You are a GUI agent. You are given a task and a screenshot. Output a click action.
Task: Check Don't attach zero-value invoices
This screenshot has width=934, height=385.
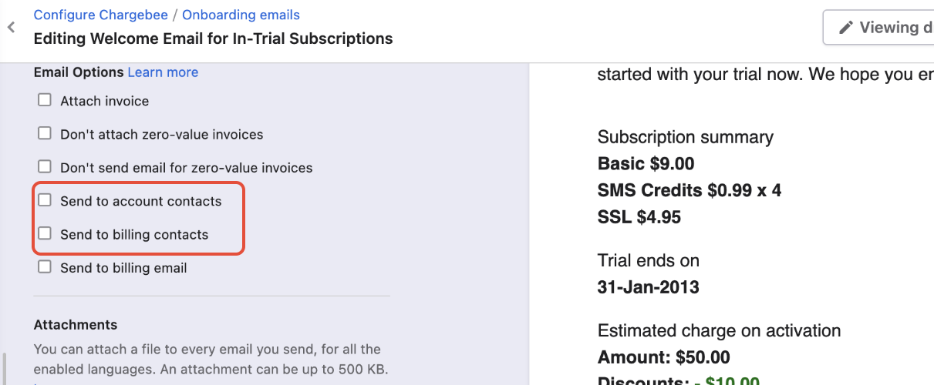tap(45, 133)
